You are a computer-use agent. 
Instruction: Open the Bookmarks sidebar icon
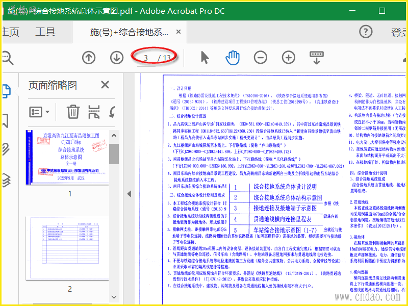(6, 120)
